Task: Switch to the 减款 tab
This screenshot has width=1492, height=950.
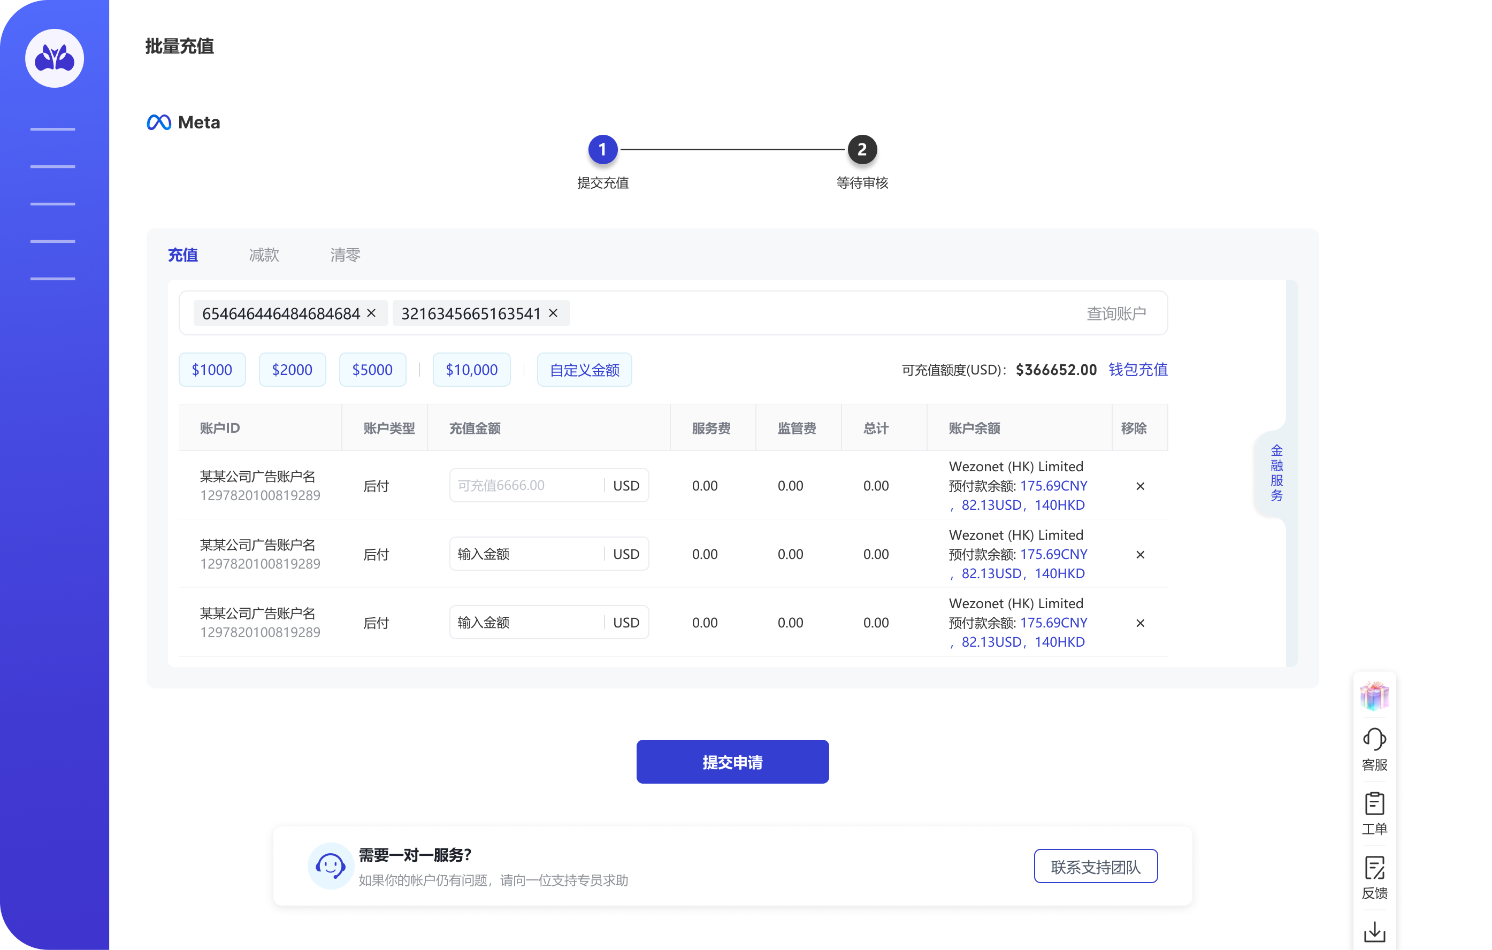Action: pos(264,255)
